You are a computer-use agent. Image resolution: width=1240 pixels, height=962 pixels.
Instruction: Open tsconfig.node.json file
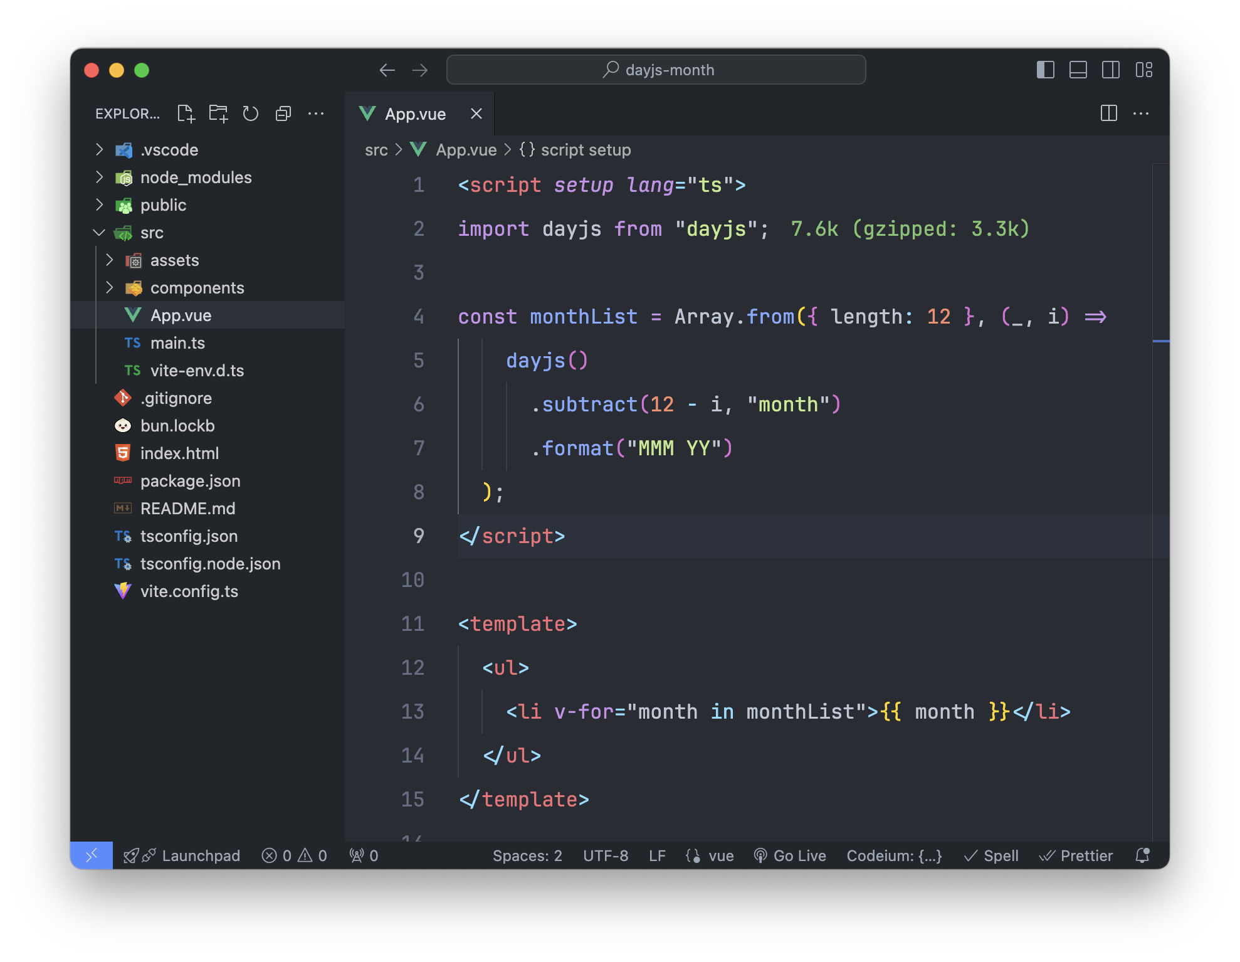tap(208, 564)
